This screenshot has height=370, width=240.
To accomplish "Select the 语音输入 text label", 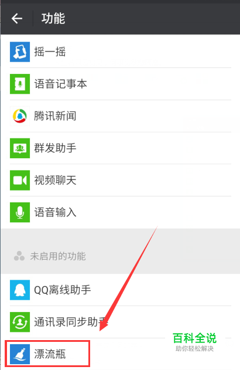I will tap(55, 212).
